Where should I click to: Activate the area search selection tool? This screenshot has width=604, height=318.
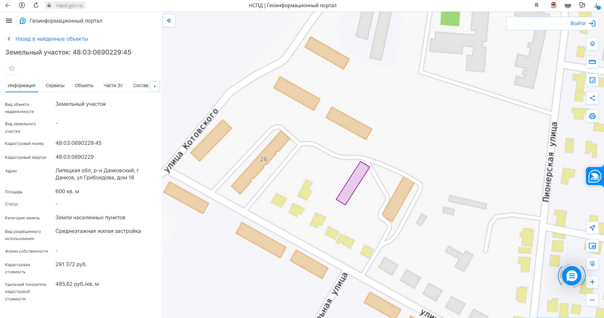(592, 80)
